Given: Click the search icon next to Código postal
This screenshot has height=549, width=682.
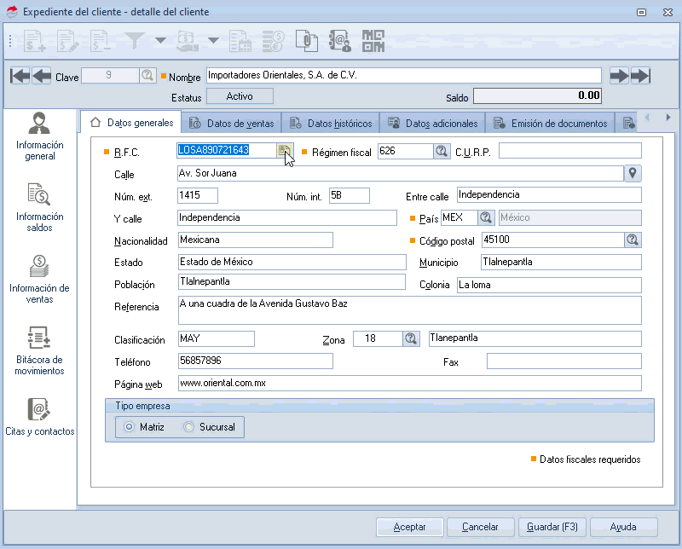Looking at the screenshot, I should tap(633, 240).
